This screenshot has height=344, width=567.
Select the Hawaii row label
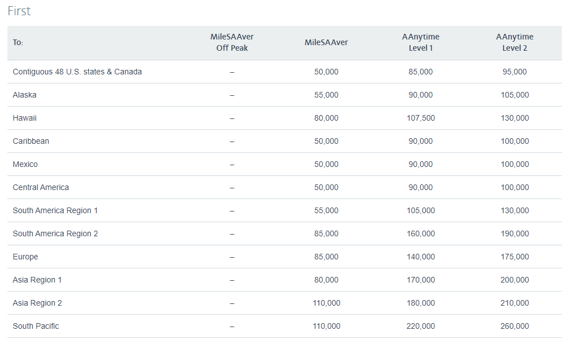(25, 118)
